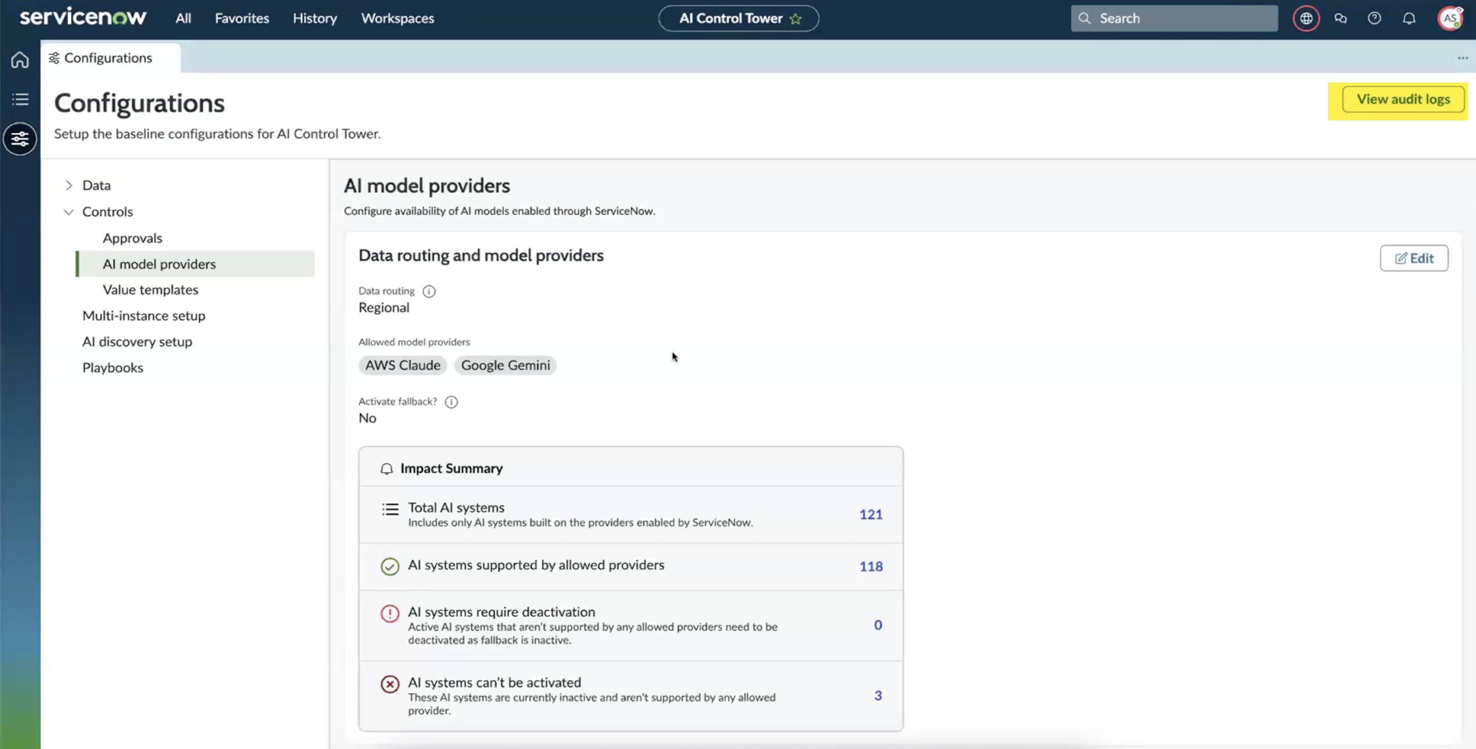
Task: Click the AWS Claude provider chip
Action: pyautogui.click(x=402, y=366)
